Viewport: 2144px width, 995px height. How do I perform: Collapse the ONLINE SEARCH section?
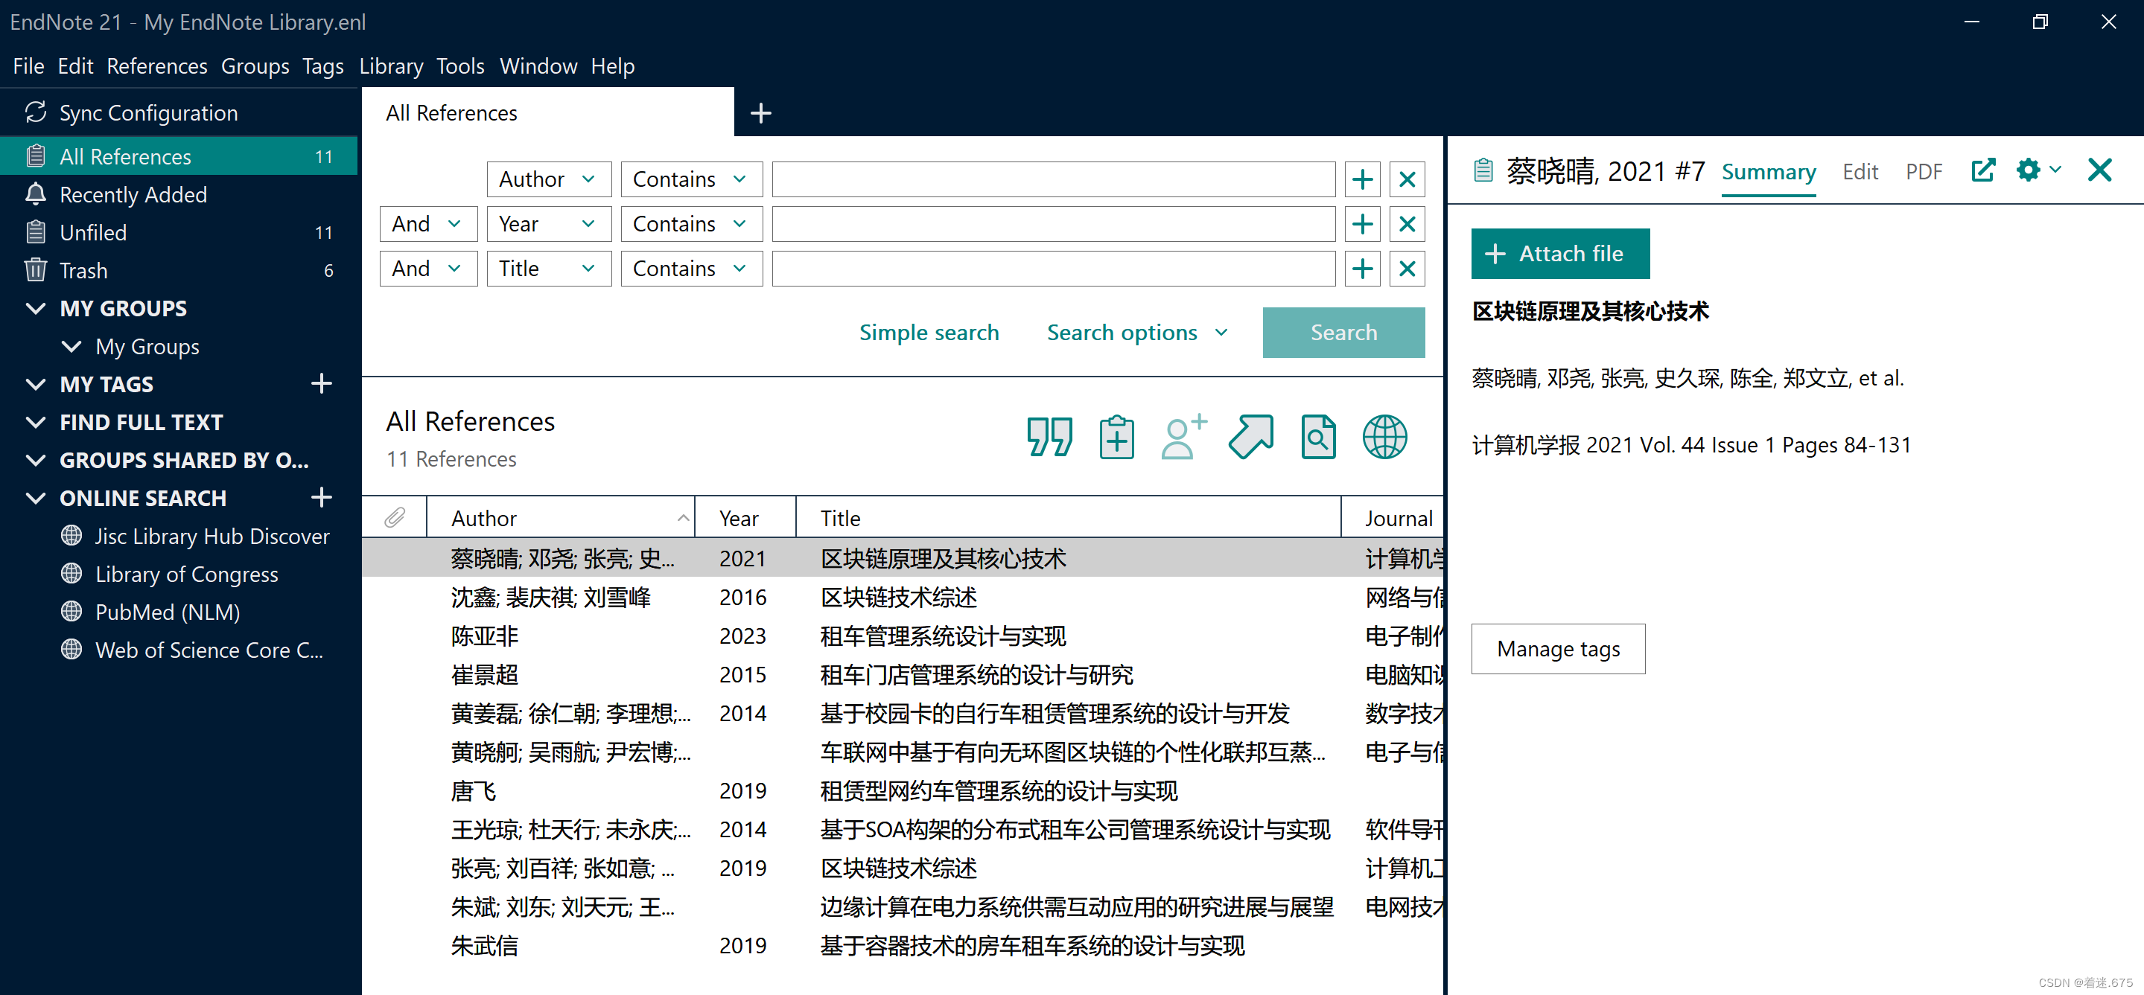(36, 499)
